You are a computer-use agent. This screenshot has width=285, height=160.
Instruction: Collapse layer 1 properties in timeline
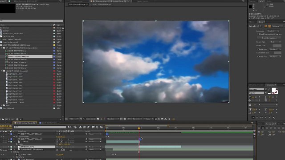9,134
